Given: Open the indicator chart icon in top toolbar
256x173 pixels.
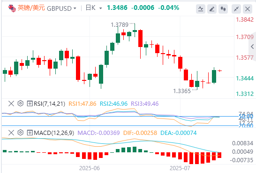Looking at the screenshot, I should tap(201, 9).
